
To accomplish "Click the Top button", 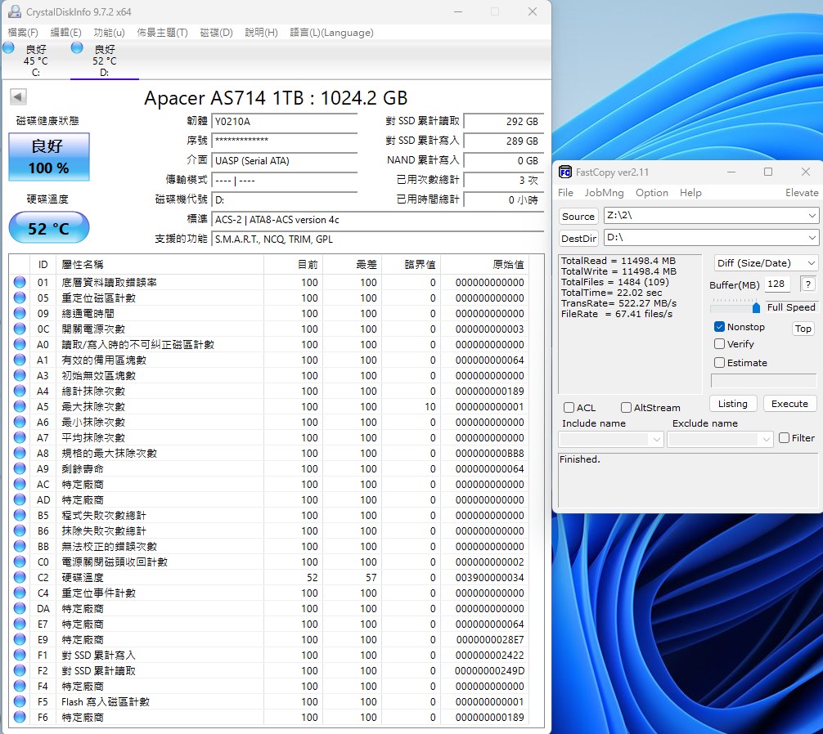I will 803,329.
